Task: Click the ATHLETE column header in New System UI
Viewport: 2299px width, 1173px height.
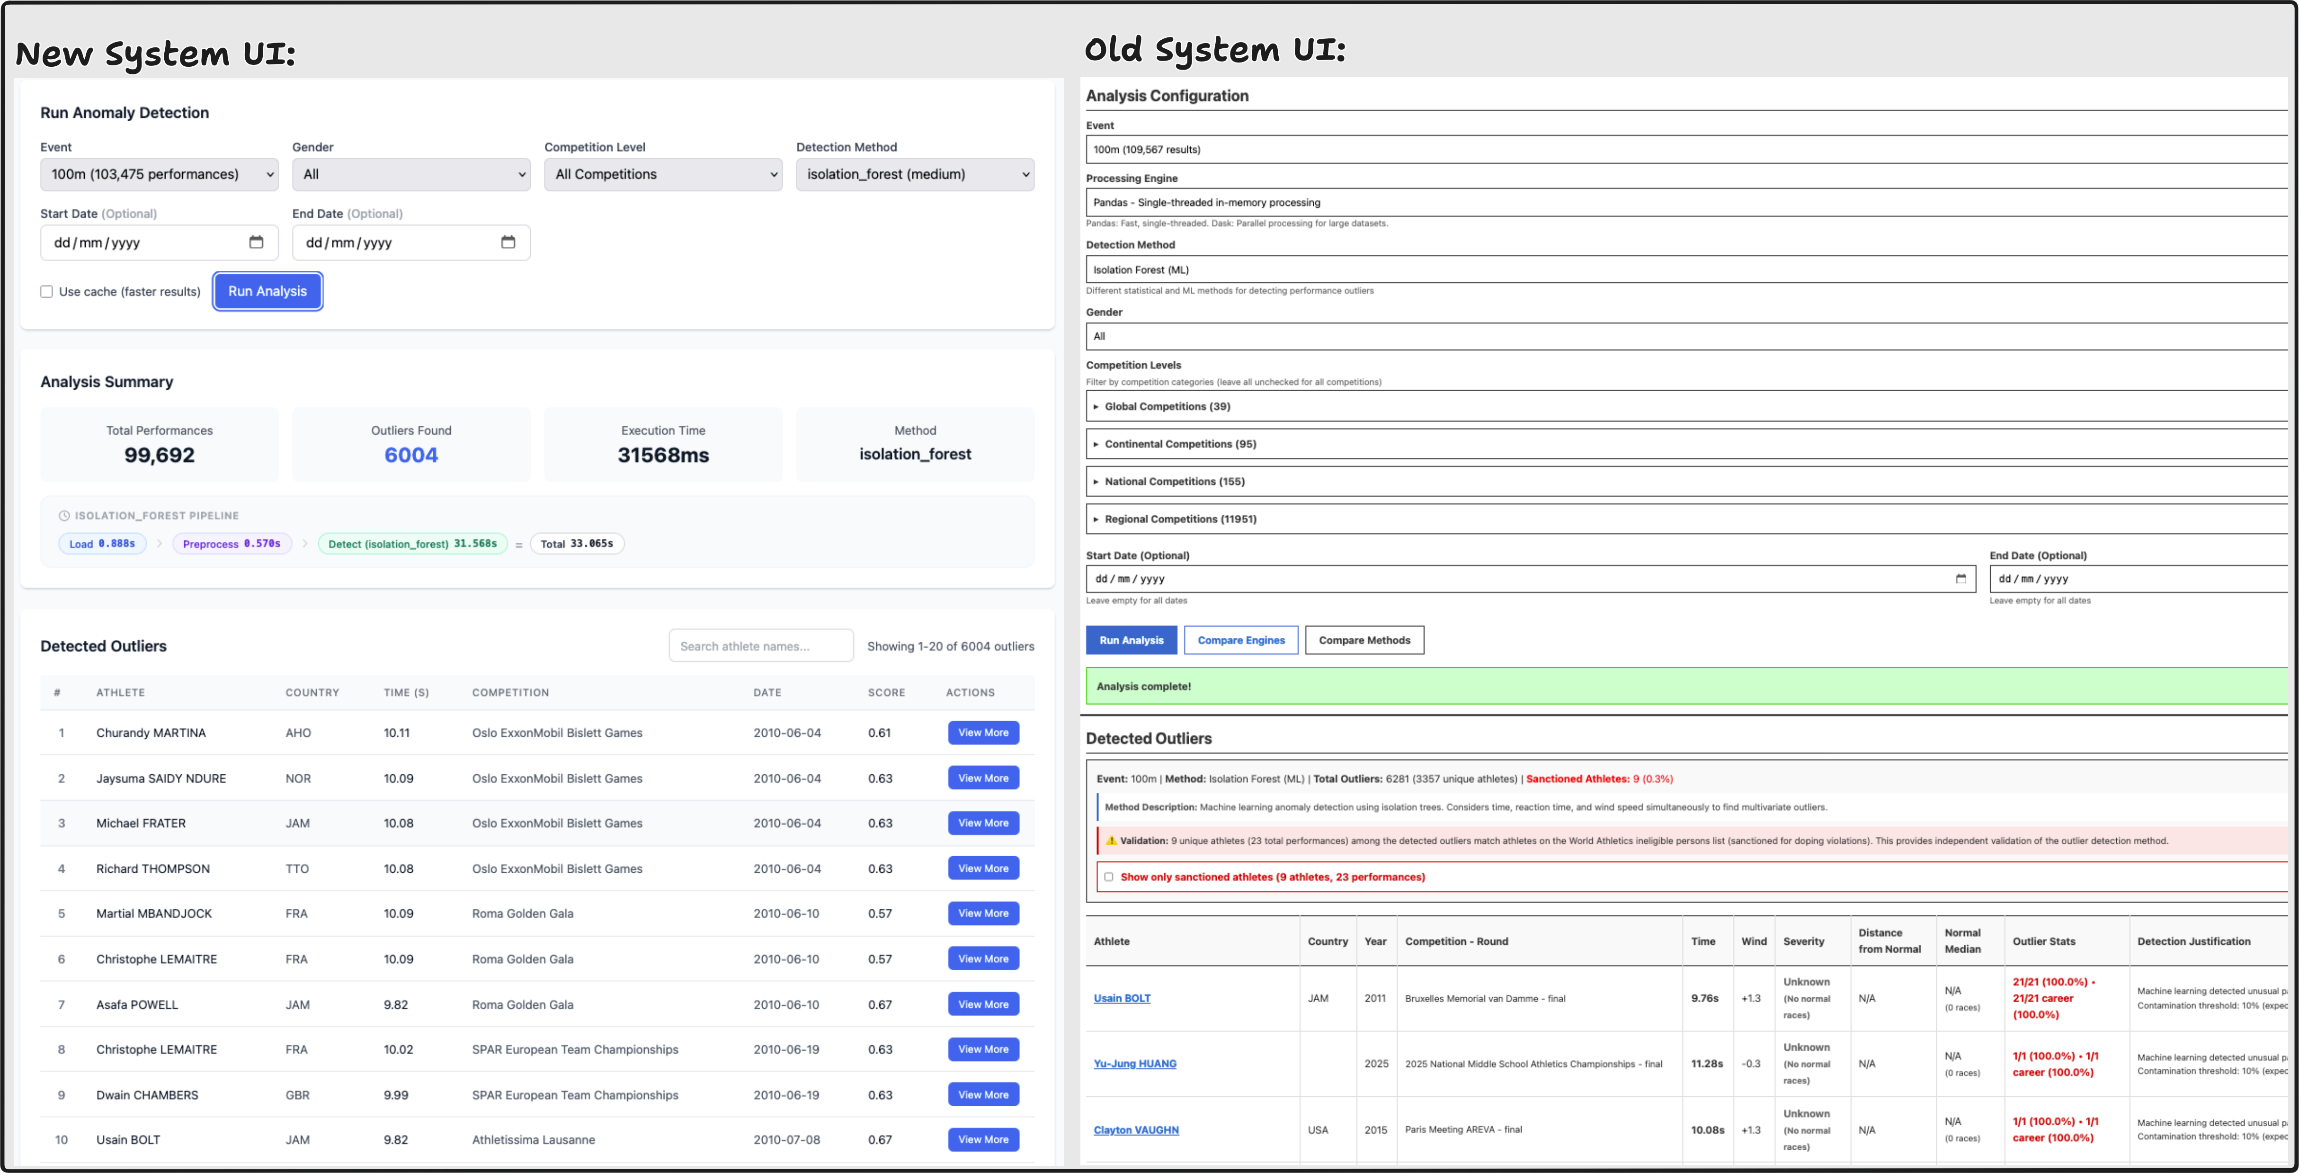Action: coord(120,693)
